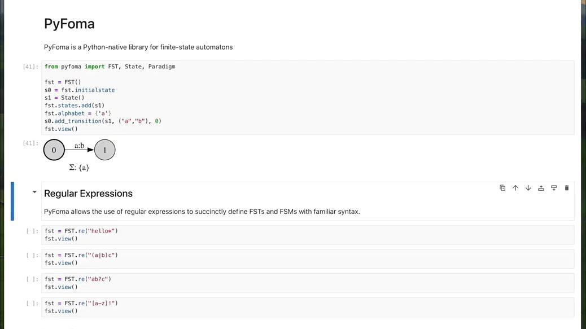Click state node 0 in the graph
The image size is (586, 329).
click(x=54, y=150)
